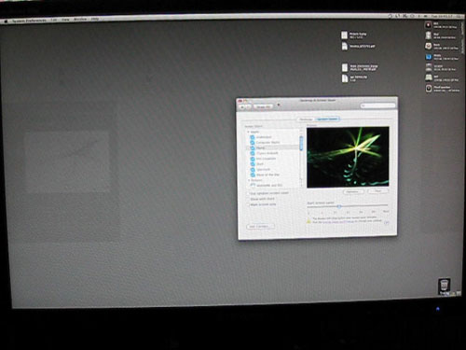
Task: Click the Hot Corners button
Action: [x=260, y=227]
